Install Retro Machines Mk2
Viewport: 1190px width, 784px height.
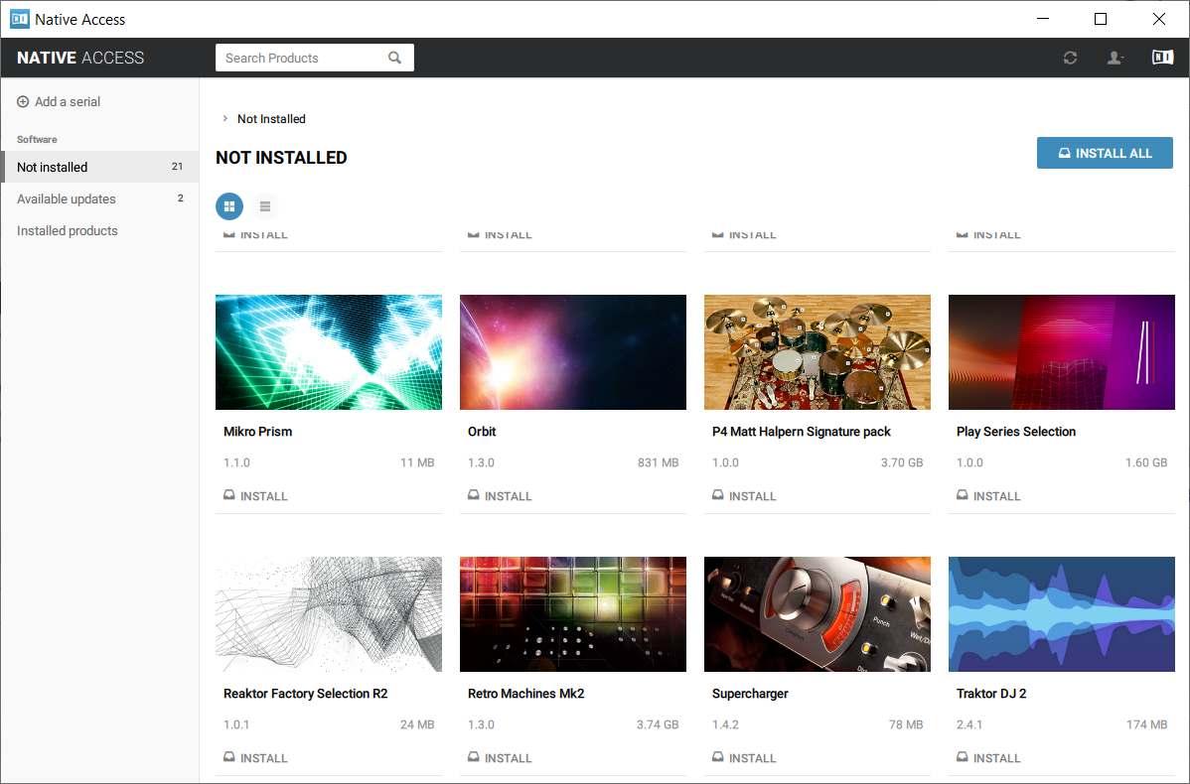pyautogui.click(x=500, y=757)
